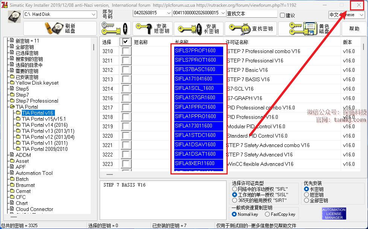
Task: Select the FastCopy key radio option
Action: click(267, 214)
